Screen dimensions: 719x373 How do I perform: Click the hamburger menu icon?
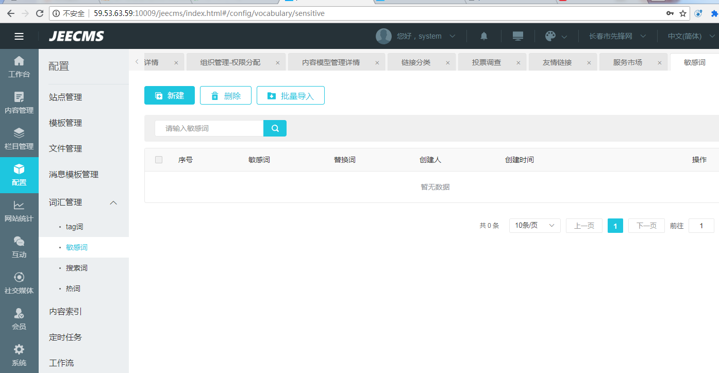coord(19,36)
